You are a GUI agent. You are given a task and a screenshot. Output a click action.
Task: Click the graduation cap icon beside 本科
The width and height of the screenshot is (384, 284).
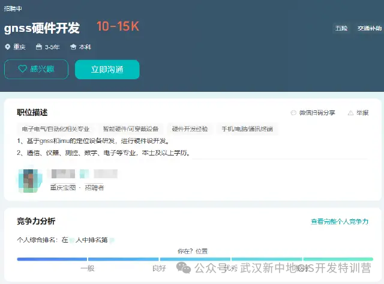point(73,47)
